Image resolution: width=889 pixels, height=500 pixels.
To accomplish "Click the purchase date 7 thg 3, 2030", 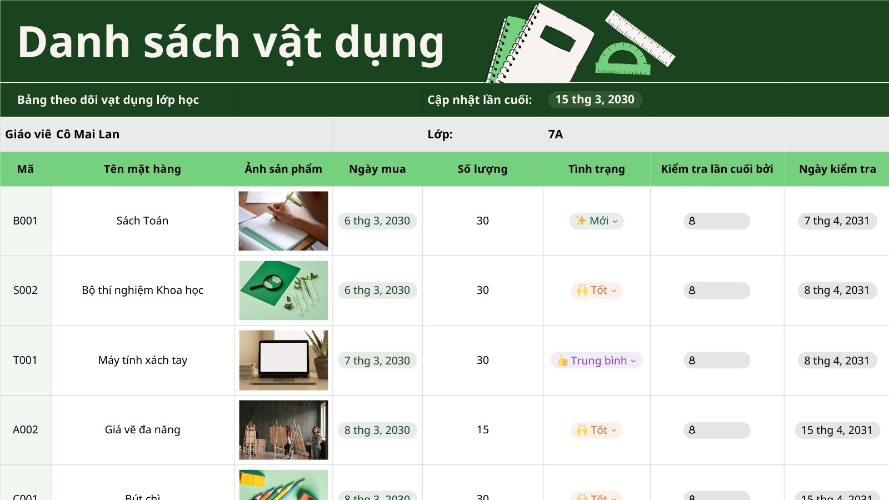I will (377, 361).
